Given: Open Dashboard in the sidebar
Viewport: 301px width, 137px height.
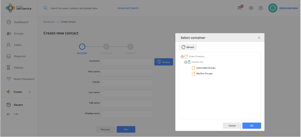Looking at the screenshot, I should click(21, 22).
